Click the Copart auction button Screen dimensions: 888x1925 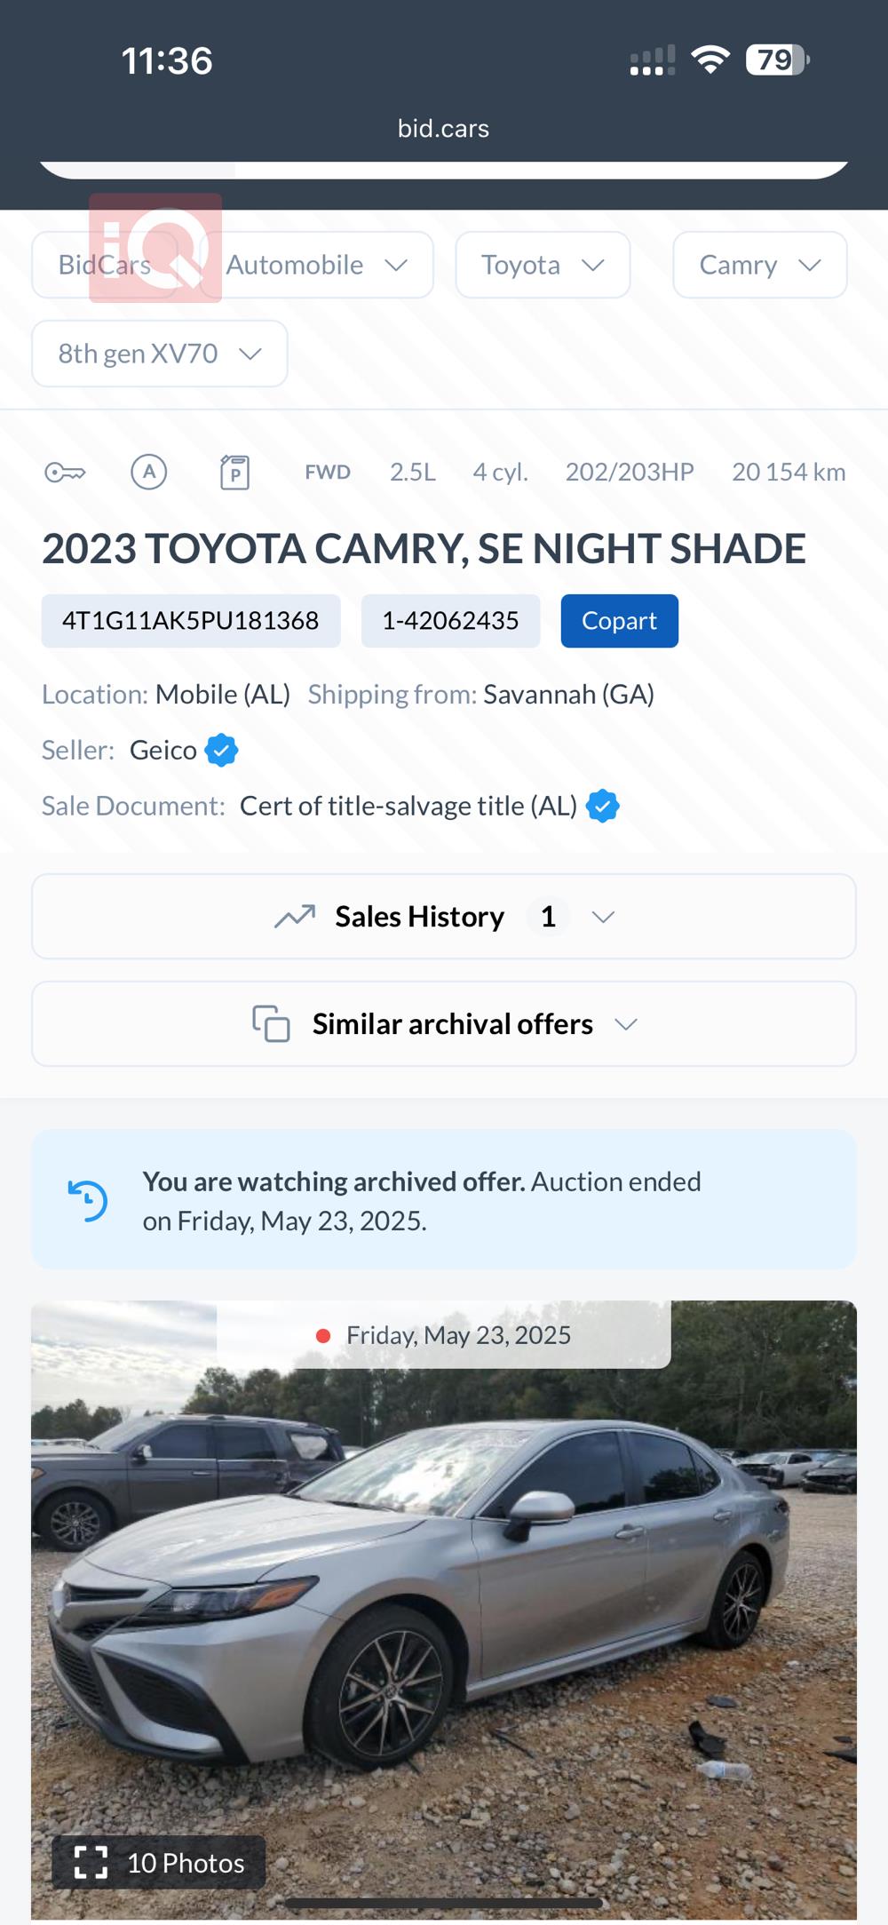coord(619,621)
